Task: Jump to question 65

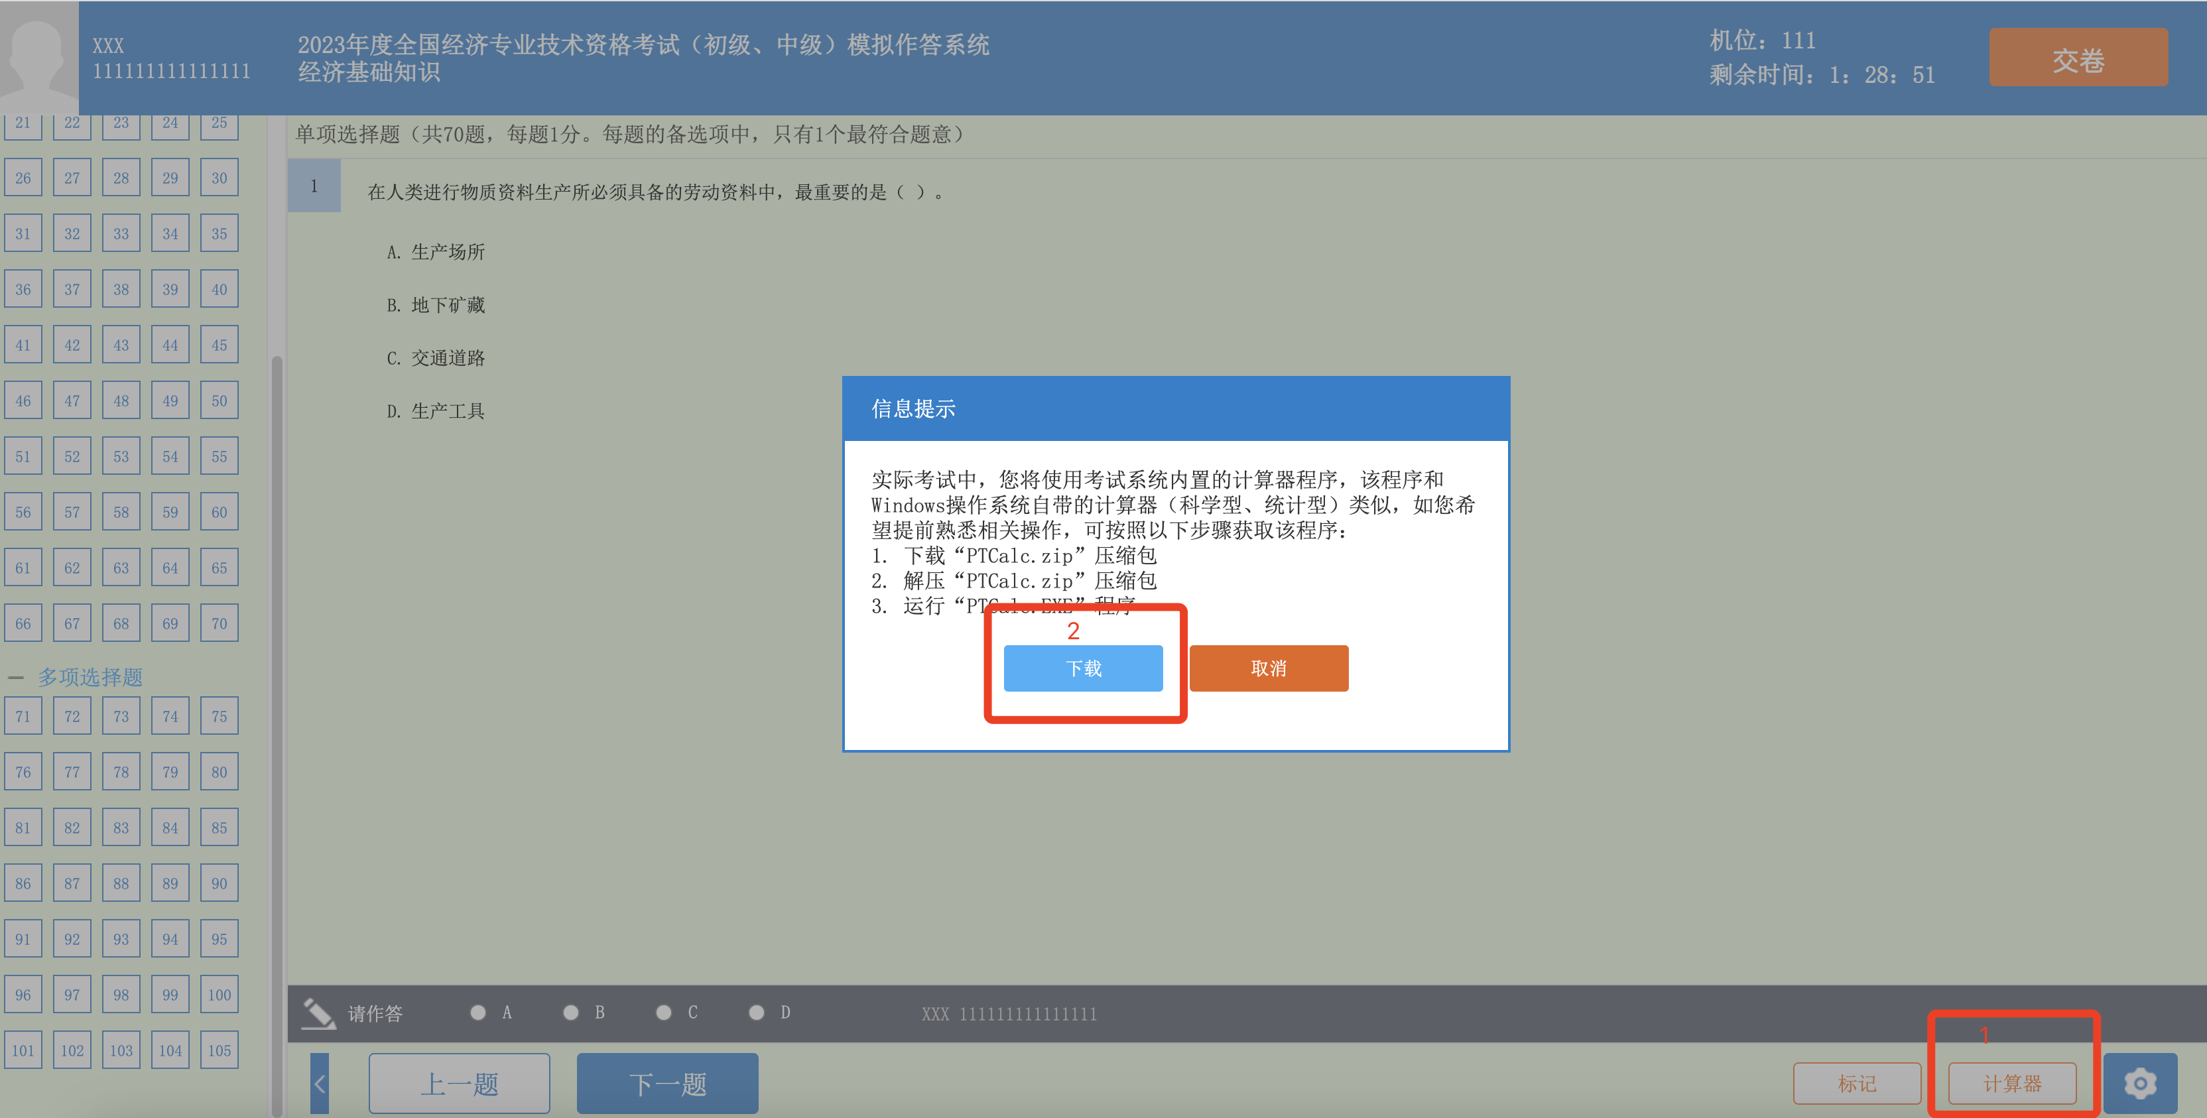Action: pyautogui.click(x=220, y=568)
